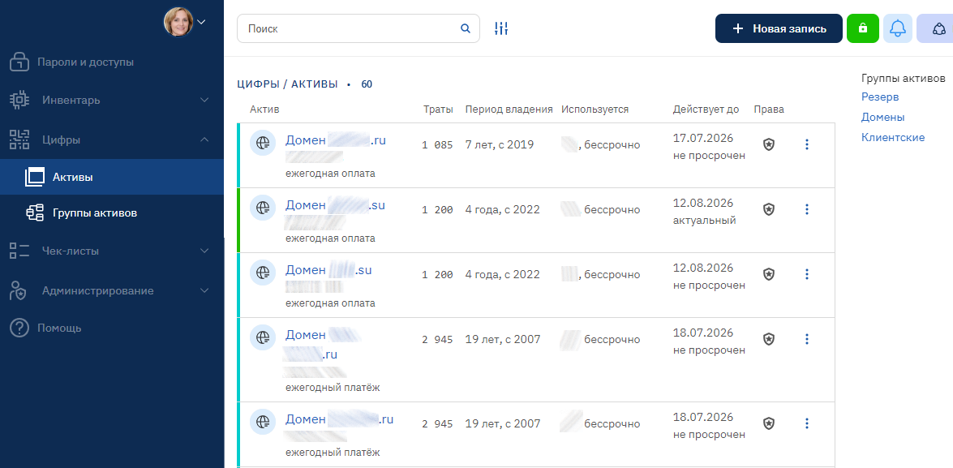
Task: Click the Используется column header
Action: coord(595,109)
